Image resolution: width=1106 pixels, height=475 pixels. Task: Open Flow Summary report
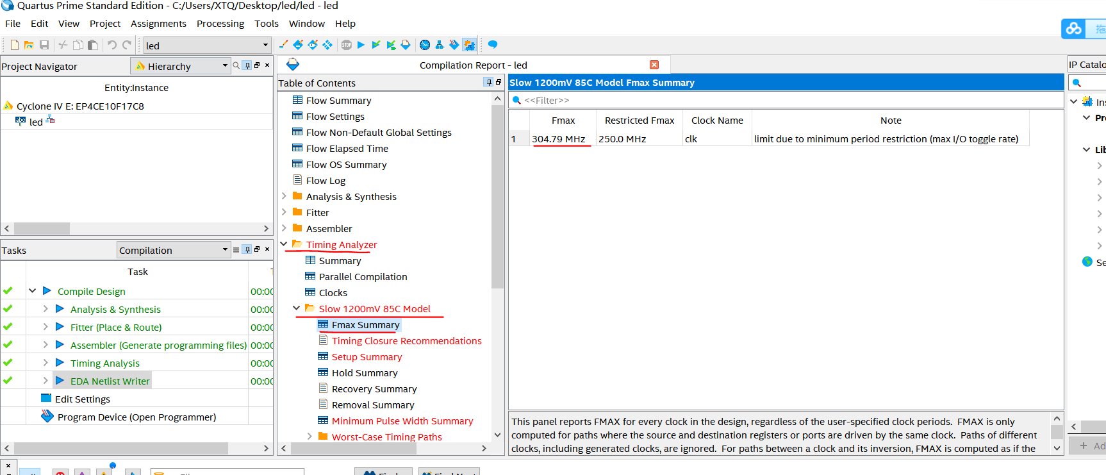point(338,101)
